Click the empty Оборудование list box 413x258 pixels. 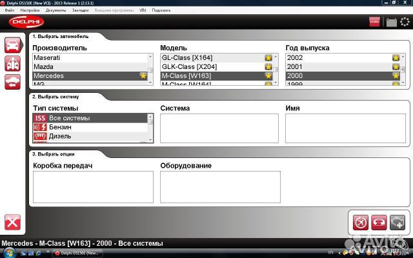(x=220, y=187)
